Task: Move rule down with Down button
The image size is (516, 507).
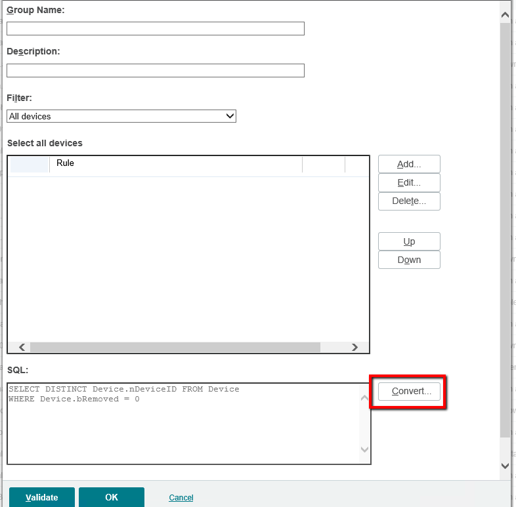Action: coord(409,260)
